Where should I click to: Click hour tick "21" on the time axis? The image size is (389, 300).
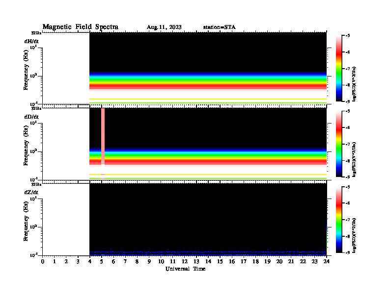(x=291, y=261)
